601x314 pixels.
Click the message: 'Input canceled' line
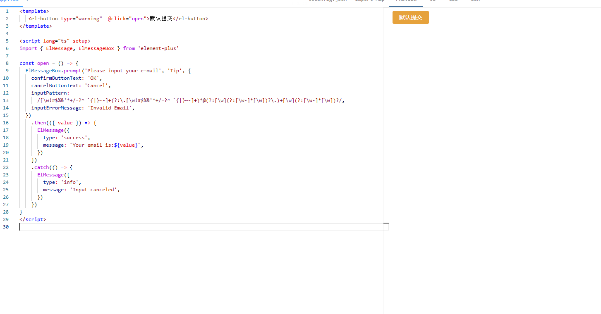[x=81, y=190]
